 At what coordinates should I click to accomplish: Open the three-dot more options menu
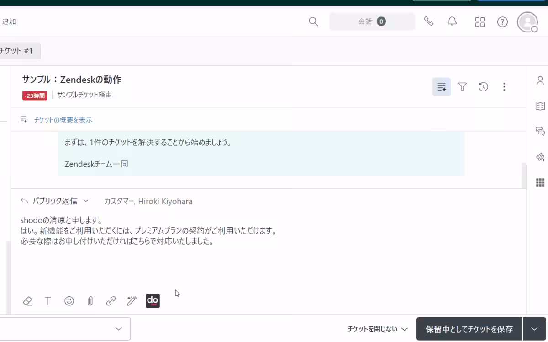pyautogui.click(x=504, y=86)
